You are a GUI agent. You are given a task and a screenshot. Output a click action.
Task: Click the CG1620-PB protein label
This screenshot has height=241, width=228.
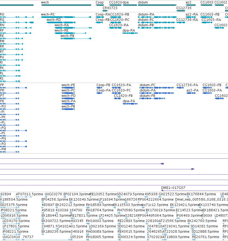[123, 96]
